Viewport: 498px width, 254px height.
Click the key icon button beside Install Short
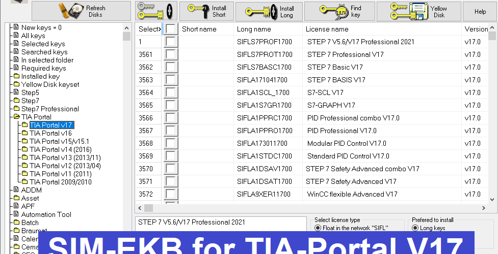tap(156, 11)
